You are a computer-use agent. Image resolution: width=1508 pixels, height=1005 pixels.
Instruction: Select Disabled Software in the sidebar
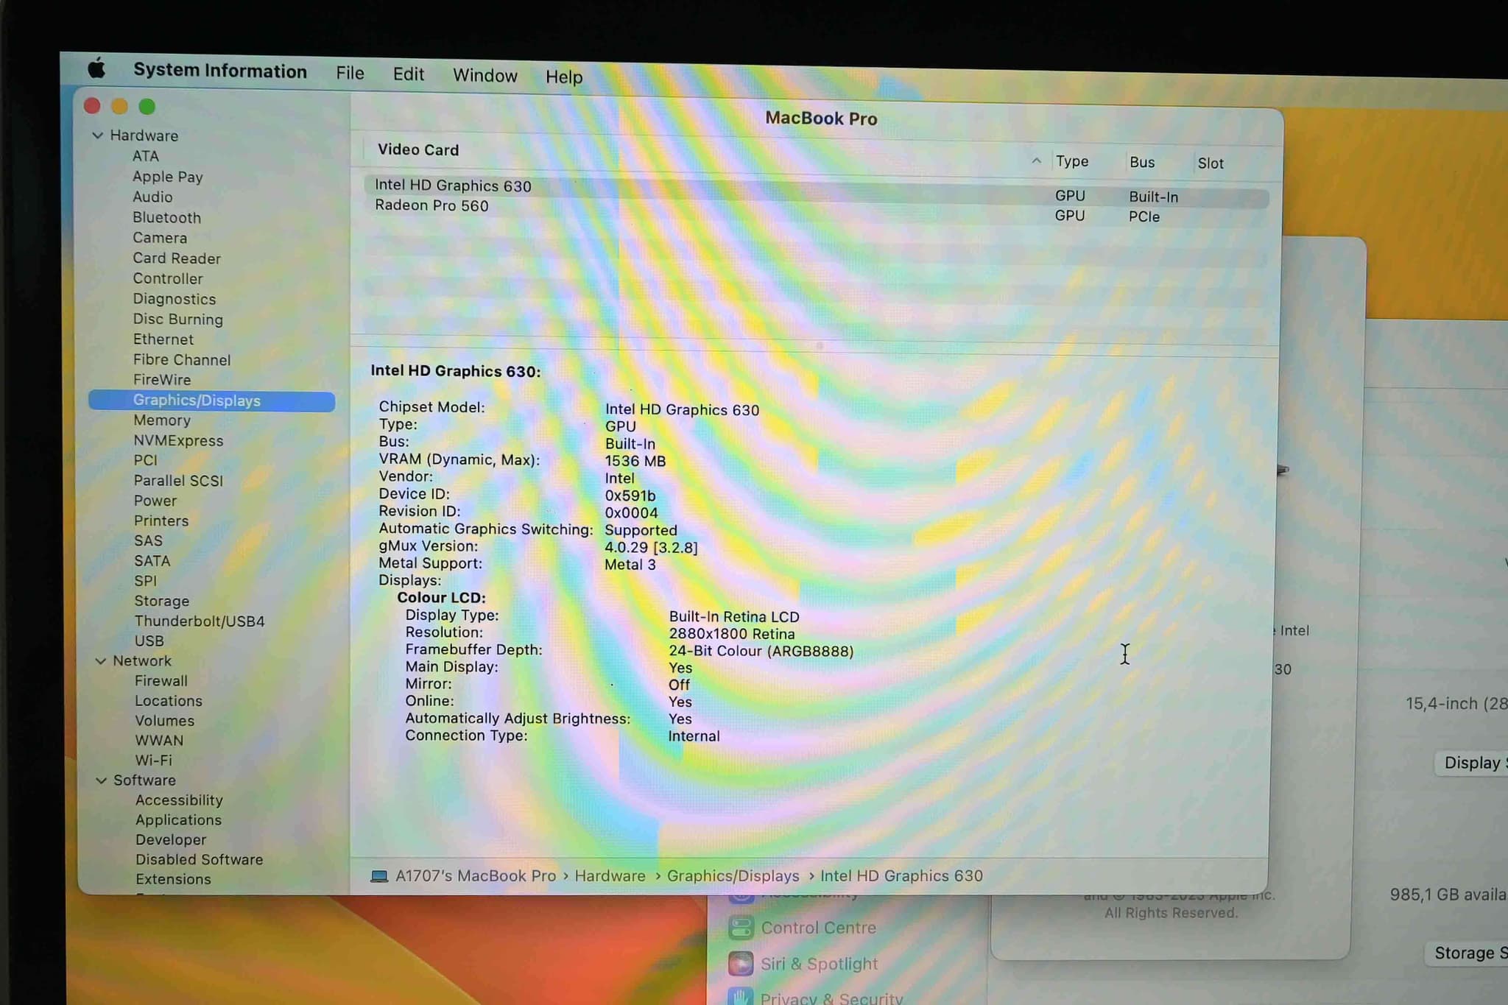(199, 860)
